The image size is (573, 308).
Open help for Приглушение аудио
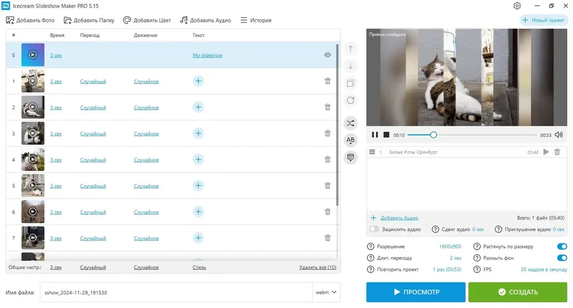(x=499, y=229)
